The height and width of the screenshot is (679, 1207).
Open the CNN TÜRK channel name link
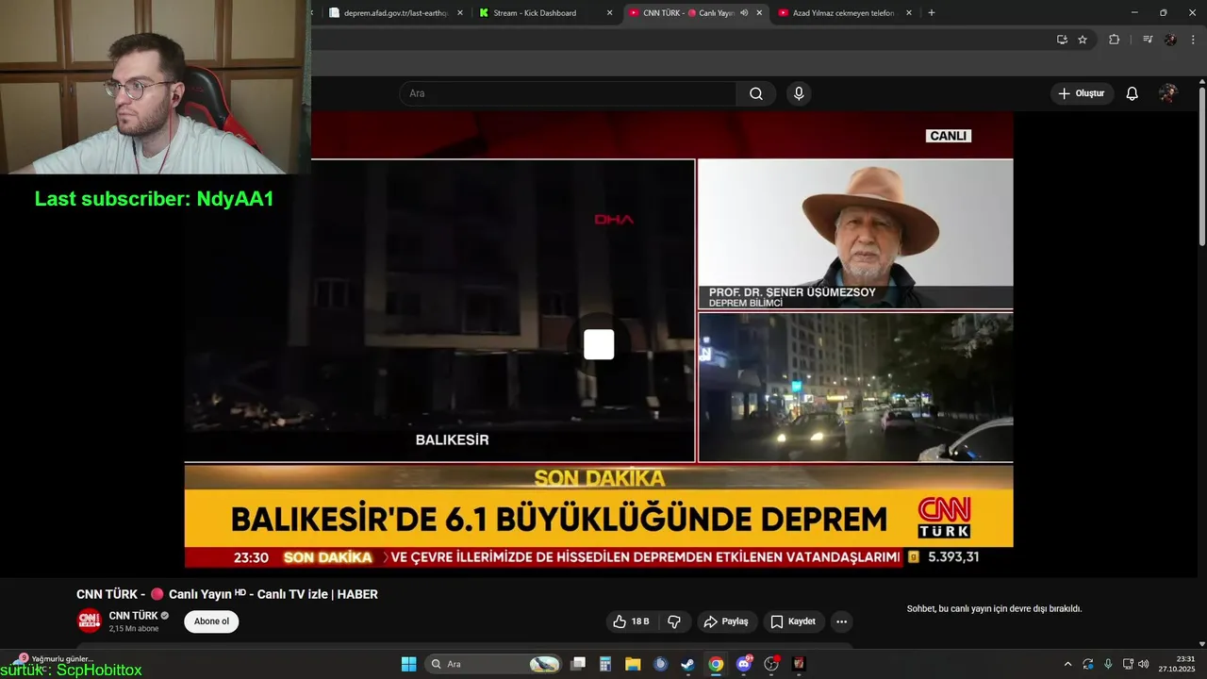click(x=133, y=616)
